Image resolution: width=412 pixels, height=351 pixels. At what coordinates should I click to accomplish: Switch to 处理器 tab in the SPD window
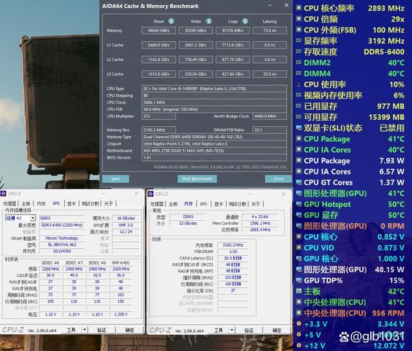(x=11, y=204)
